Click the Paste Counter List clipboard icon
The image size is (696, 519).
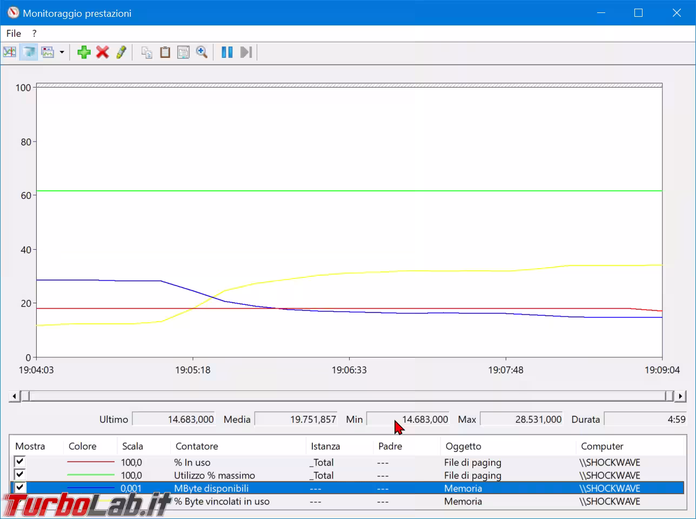click(x=165, y=52)
